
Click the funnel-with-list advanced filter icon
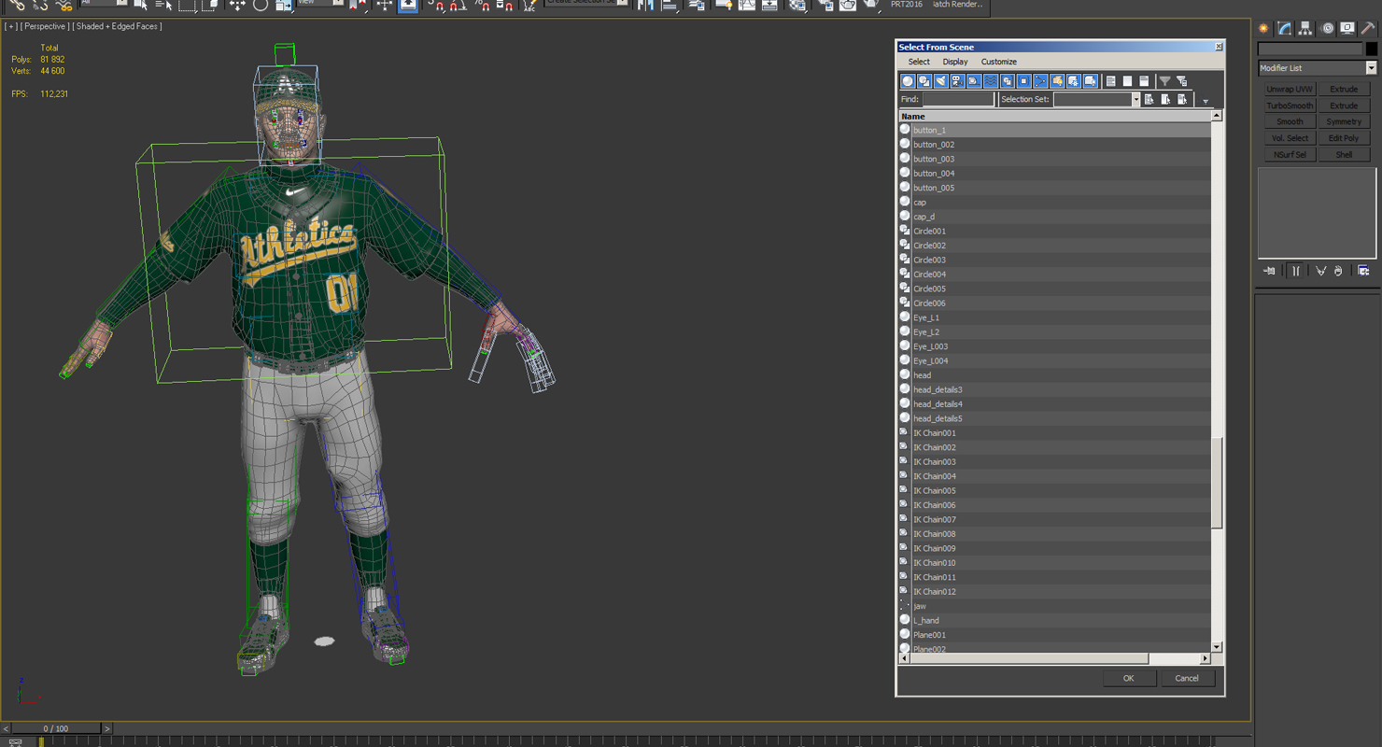point(1182,81)
